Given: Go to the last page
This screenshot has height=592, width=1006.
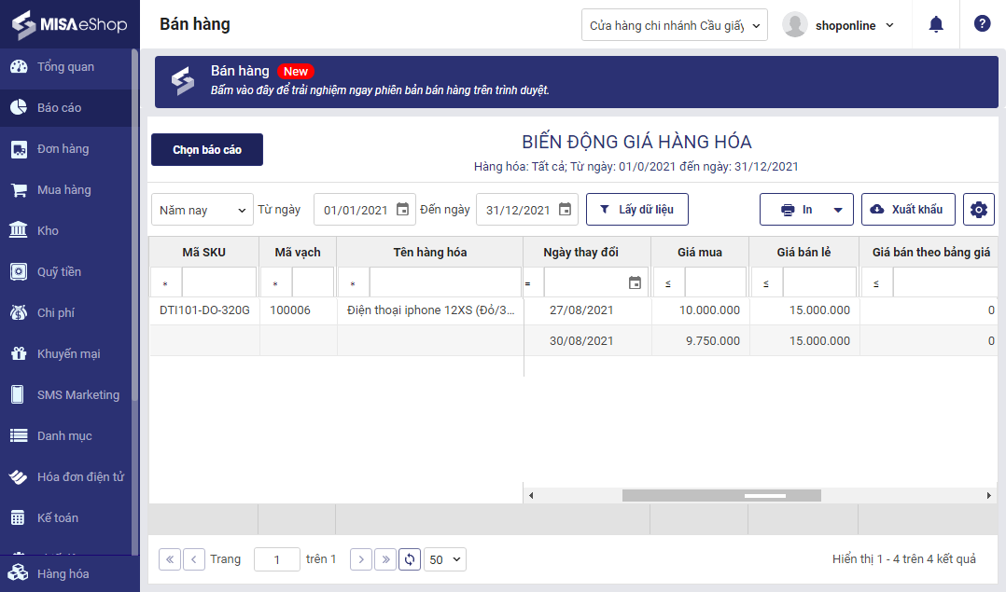Looking at the screenshot, I should coord(384,559).
